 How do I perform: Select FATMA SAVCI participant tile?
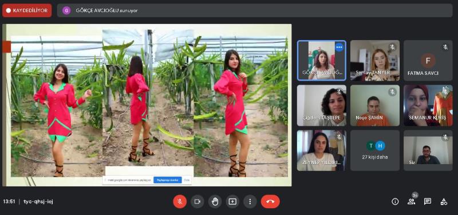point(428,61)
